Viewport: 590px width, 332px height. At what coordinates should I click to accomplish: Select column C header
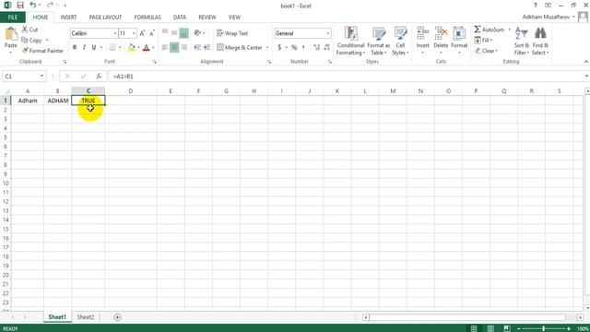[88, 90]
